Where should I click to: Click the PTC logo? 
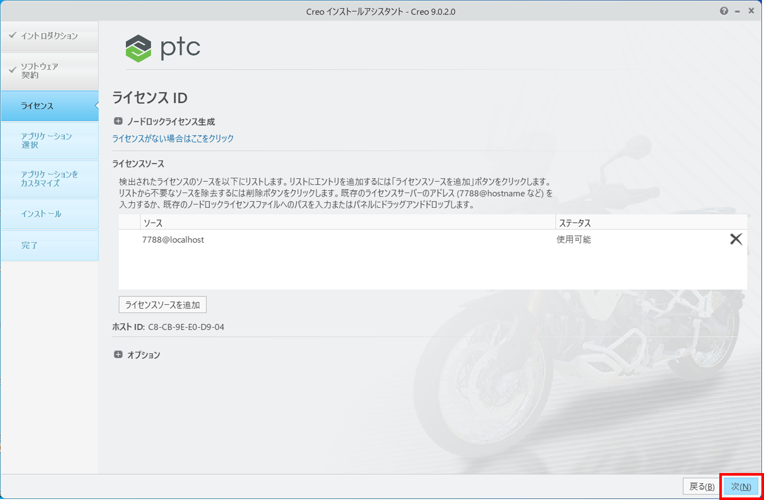click(163, 48)
